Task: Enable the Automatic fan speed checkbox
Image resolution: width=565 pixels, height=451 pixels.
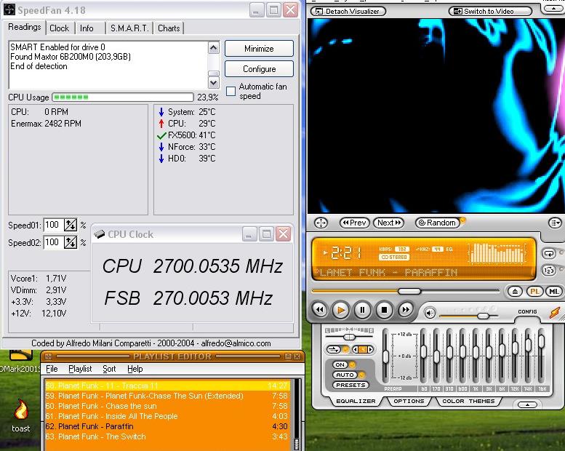Action: tap(231, 91)
